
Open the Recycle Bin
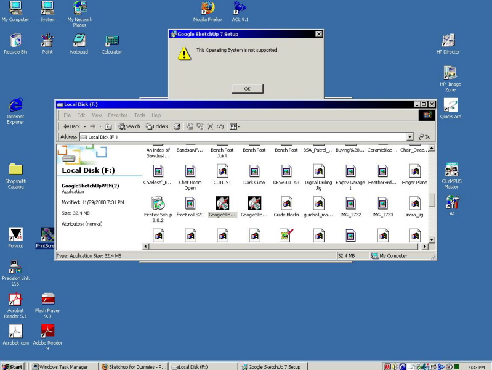(15, 44)
